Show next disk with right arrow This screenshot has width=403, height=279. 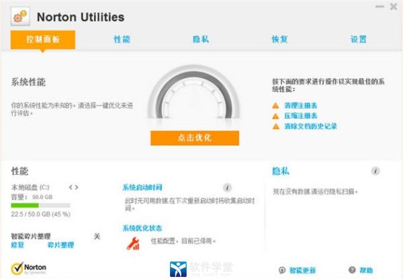click(77, 188)
